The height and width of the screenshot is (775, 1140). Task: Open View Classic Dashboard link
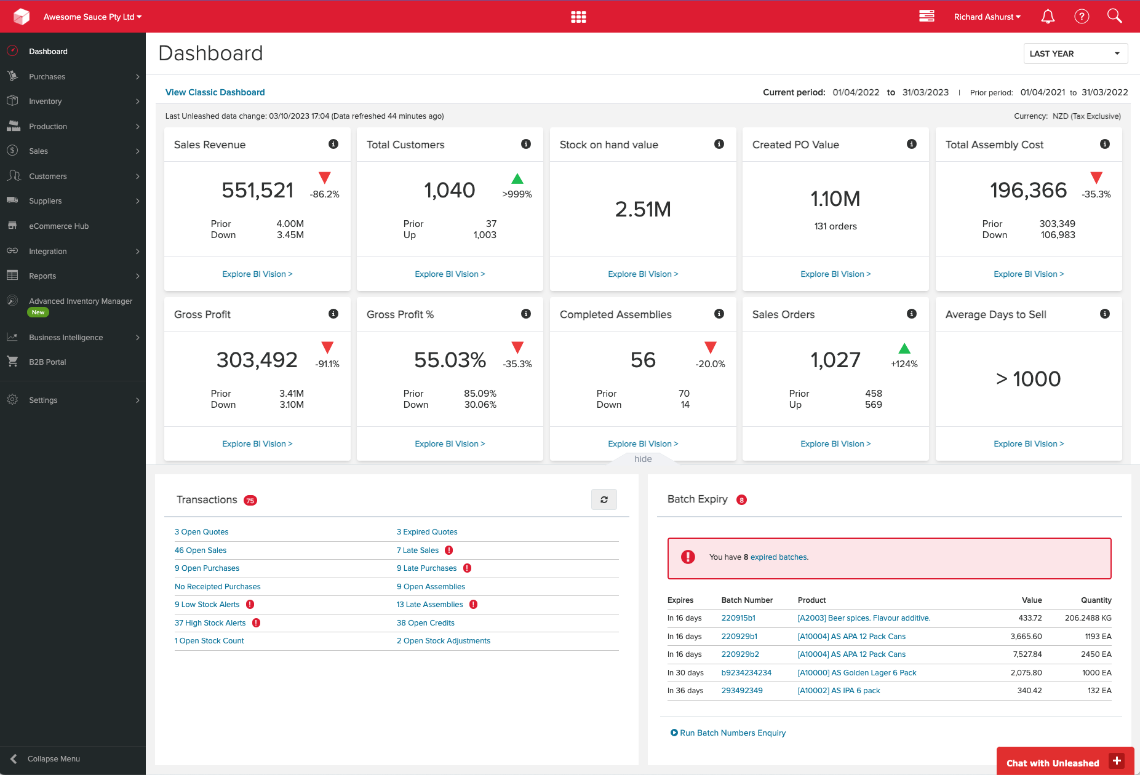(215, 92)
